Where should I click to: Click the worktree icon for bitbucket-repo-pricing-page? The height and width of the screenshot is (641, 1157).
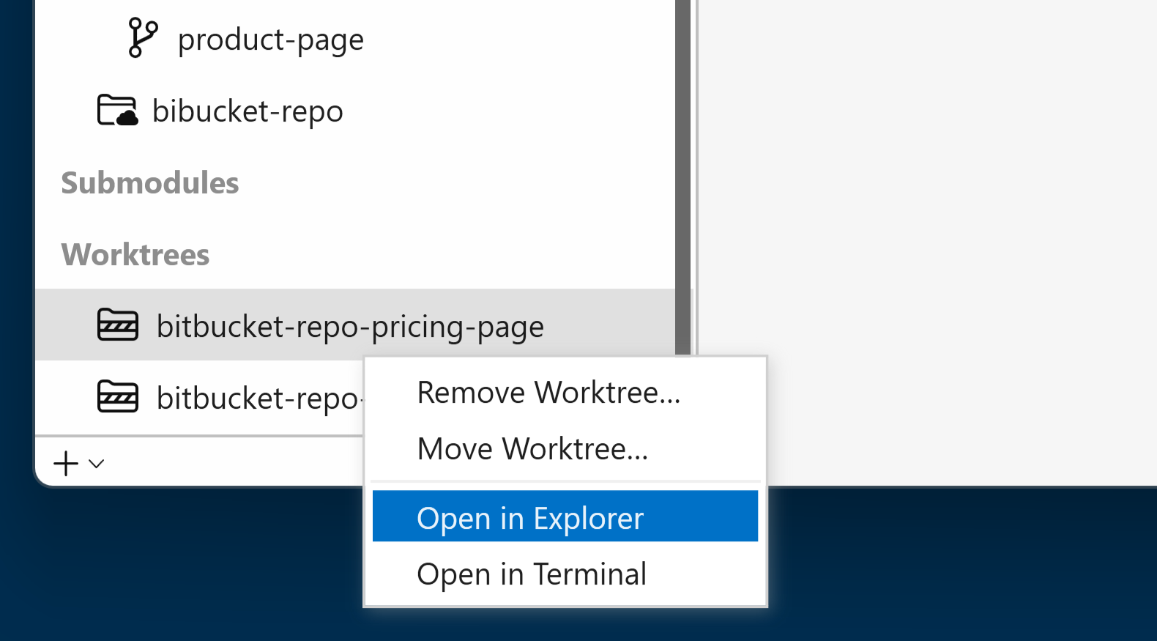117,325
